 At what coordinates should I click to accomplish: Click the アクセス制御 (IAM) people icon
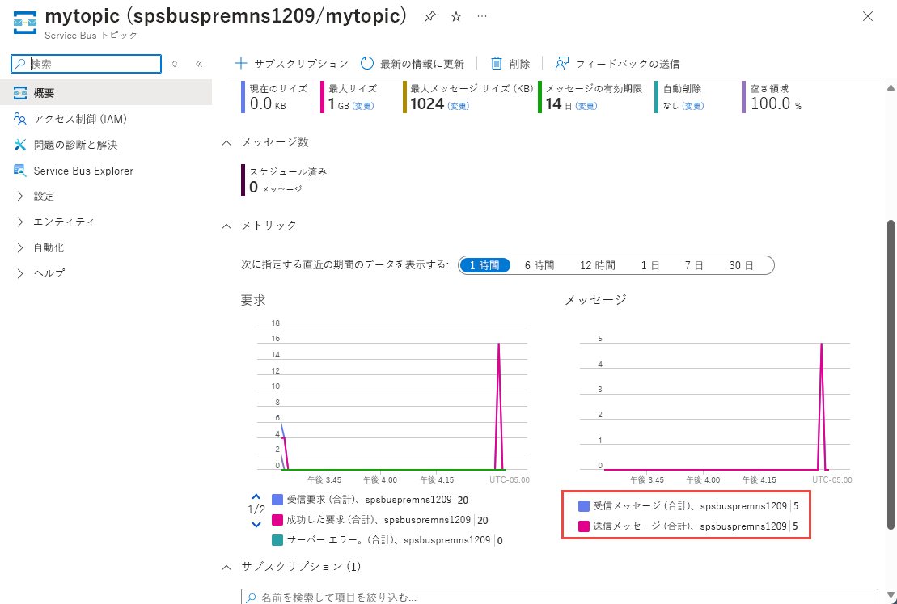[x=20, y=118]
